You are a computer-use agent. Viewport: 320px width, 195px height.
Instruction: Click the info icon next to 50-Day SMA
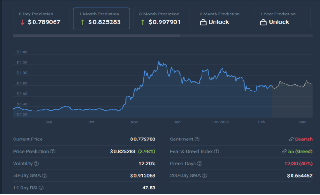(45, 176)
